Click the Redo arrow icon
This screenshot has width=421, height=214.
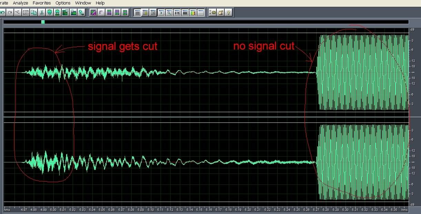10,13
